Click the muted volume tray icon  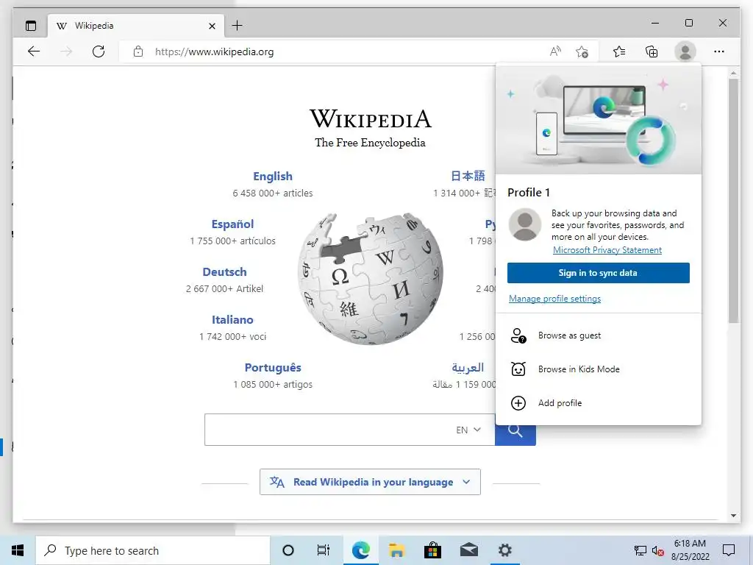click(657, 550)
